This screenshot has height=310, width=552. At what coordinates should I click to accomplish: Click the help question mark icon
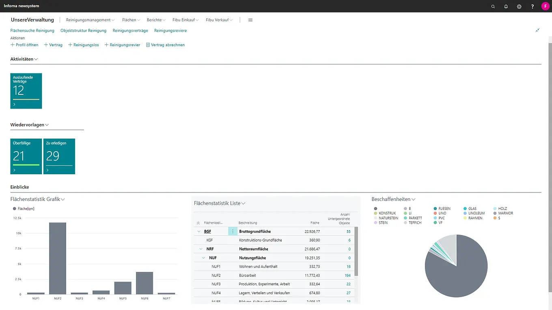coord(533,6)
